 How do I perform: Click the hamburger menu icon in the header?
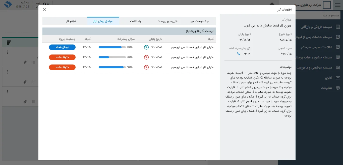(x=338, y=5)
